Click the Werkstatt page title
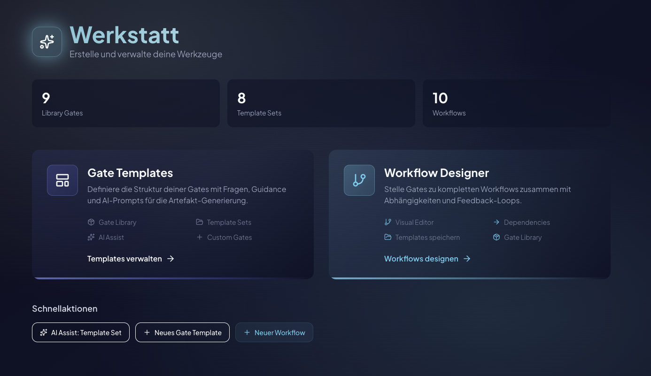Viewport: 651px width, 376px height. (124, 35)
